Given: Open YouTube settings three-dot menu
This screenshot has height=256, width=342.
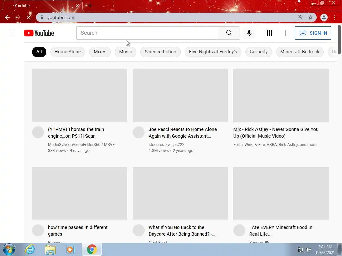Looking at the screenshot, I should [x=285, y=33].
